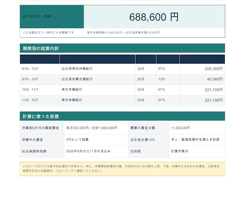This screenshot has height=202, width=245.
Task: Click the '期間別の試算内訳' section heading
Action: pos(41,48)
